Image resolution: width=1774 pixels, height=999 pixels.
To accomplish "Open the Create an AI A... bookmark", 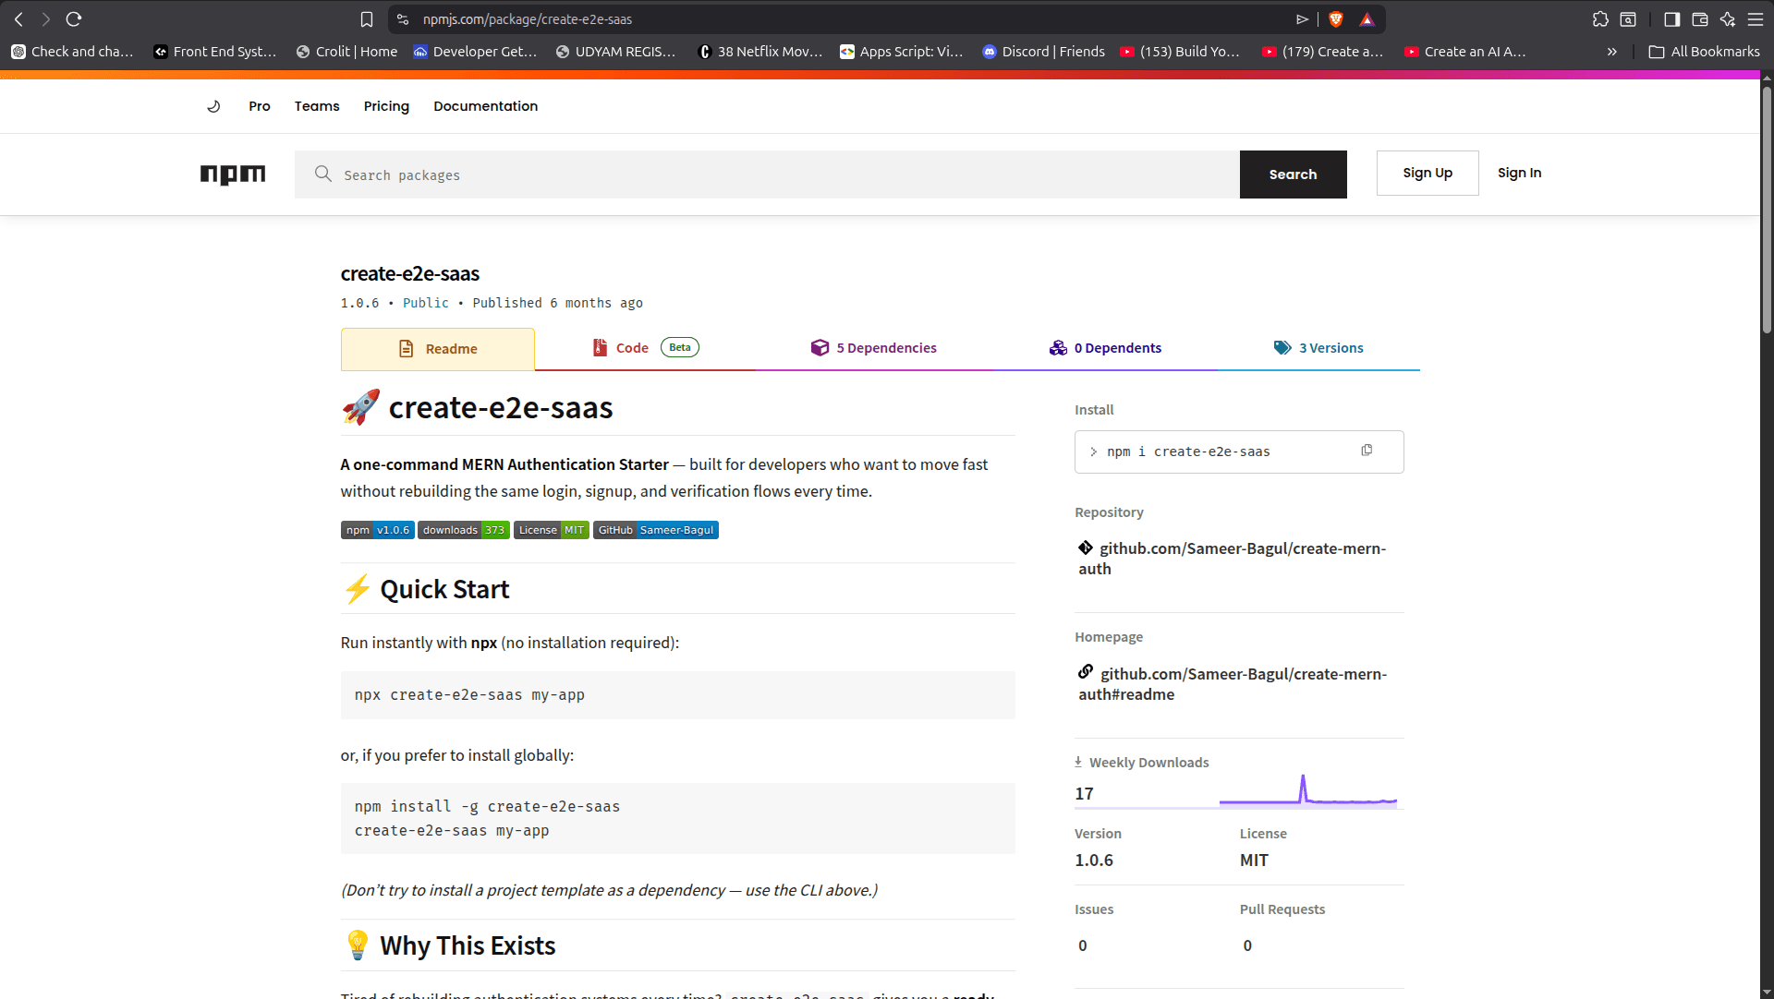I will 1464,52.
